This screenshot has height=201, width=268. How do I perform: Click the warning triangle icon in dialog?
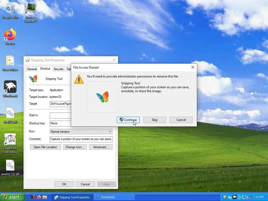(x=79, y=80)
